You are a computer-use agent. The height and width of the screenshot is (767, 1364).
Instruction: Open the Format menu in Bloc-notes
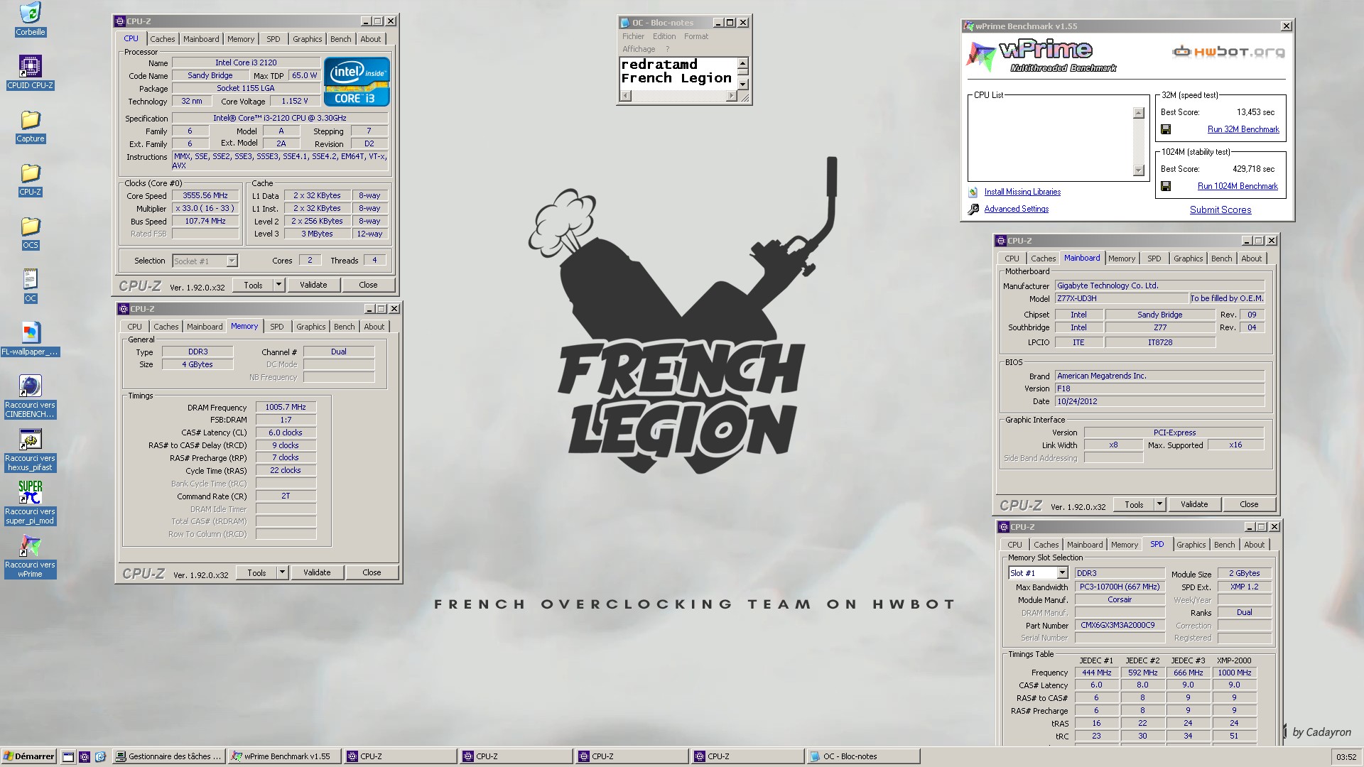pyautogui.click(x=696, y=36)
